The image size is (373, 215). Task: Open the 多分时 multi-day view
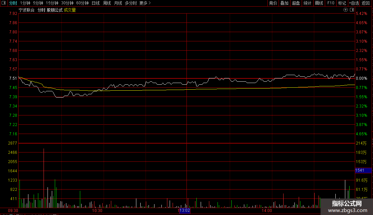[131, 3]
